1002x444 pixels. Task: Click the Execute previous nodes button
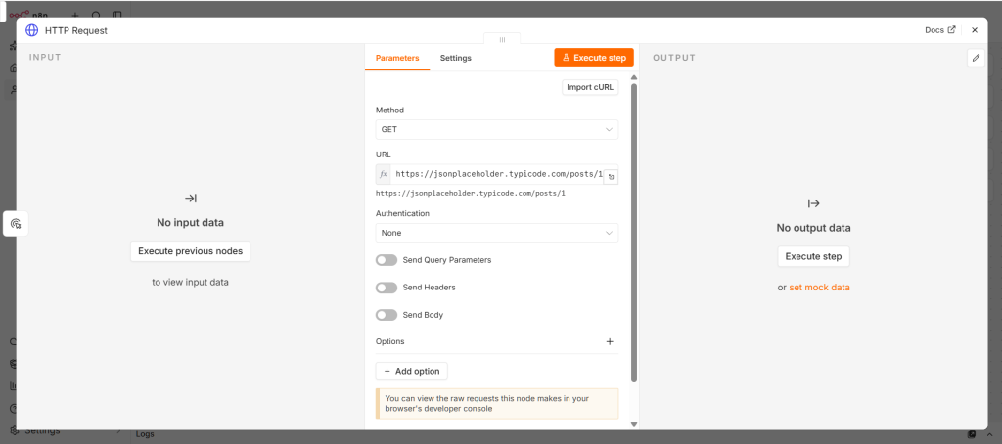coord(191,251)
